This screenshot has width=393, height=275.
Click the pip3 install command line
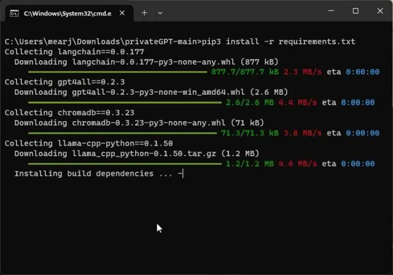click(180, 41)
